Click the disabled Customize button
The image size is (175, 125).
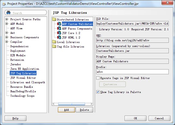tap(112, 84)
